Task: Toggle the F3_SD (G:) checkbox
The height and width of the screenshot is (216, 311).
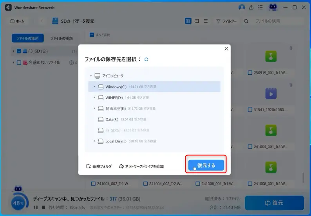Action: [19, 51]
